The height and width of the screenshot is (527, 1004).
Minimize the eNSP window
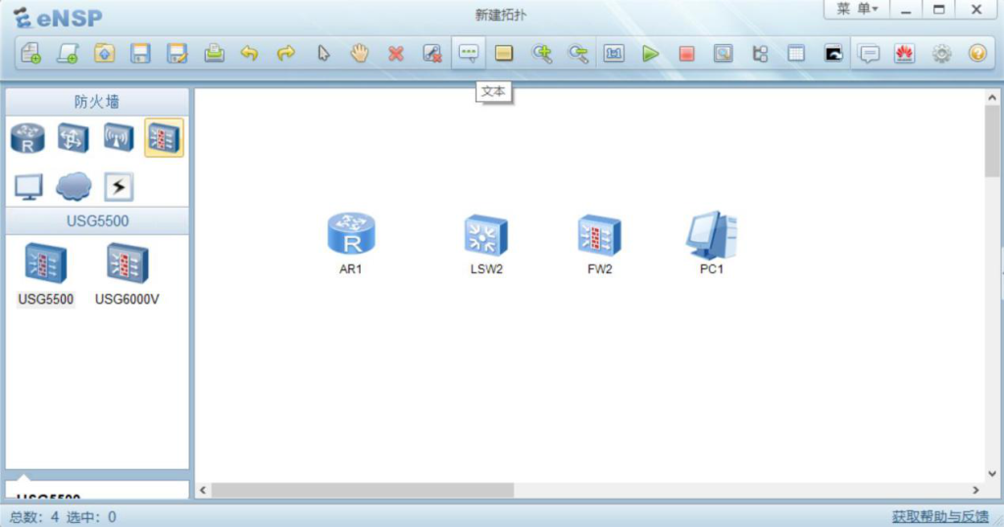click(x=905, y=9)
